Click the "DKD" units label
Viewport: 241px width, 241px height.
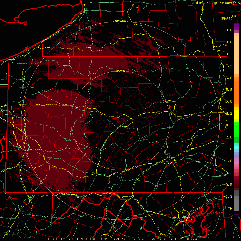click(235, 16)
